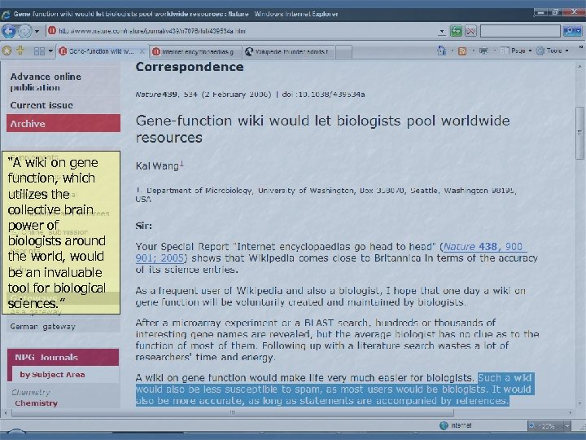The image size is (586, 440).
Task: Open the Favorites Center star icon
Action: (x=7, y=51)
